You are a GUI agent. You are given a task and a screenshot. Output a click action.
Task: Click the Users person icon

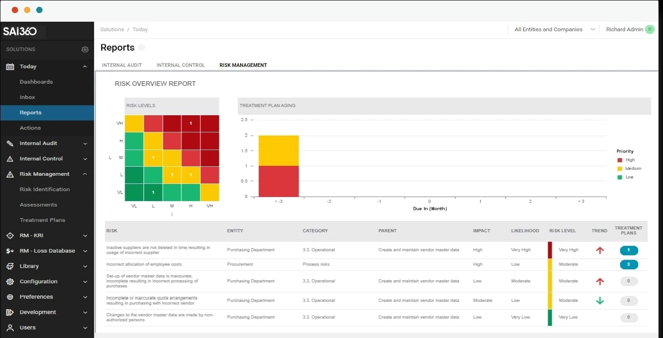tap(10, 328)
